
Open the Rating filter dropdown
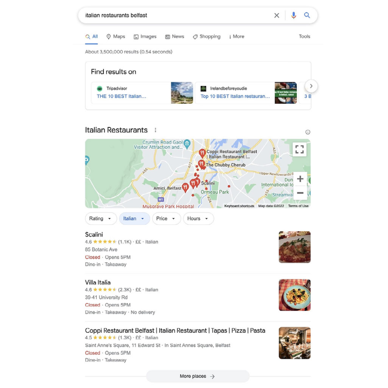101,218
